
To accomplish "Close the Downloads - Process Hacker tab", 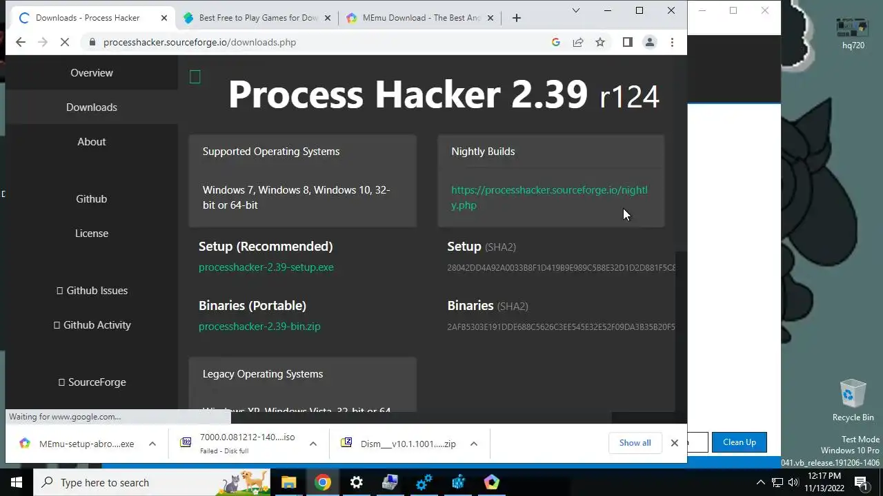I will (164, 18).
